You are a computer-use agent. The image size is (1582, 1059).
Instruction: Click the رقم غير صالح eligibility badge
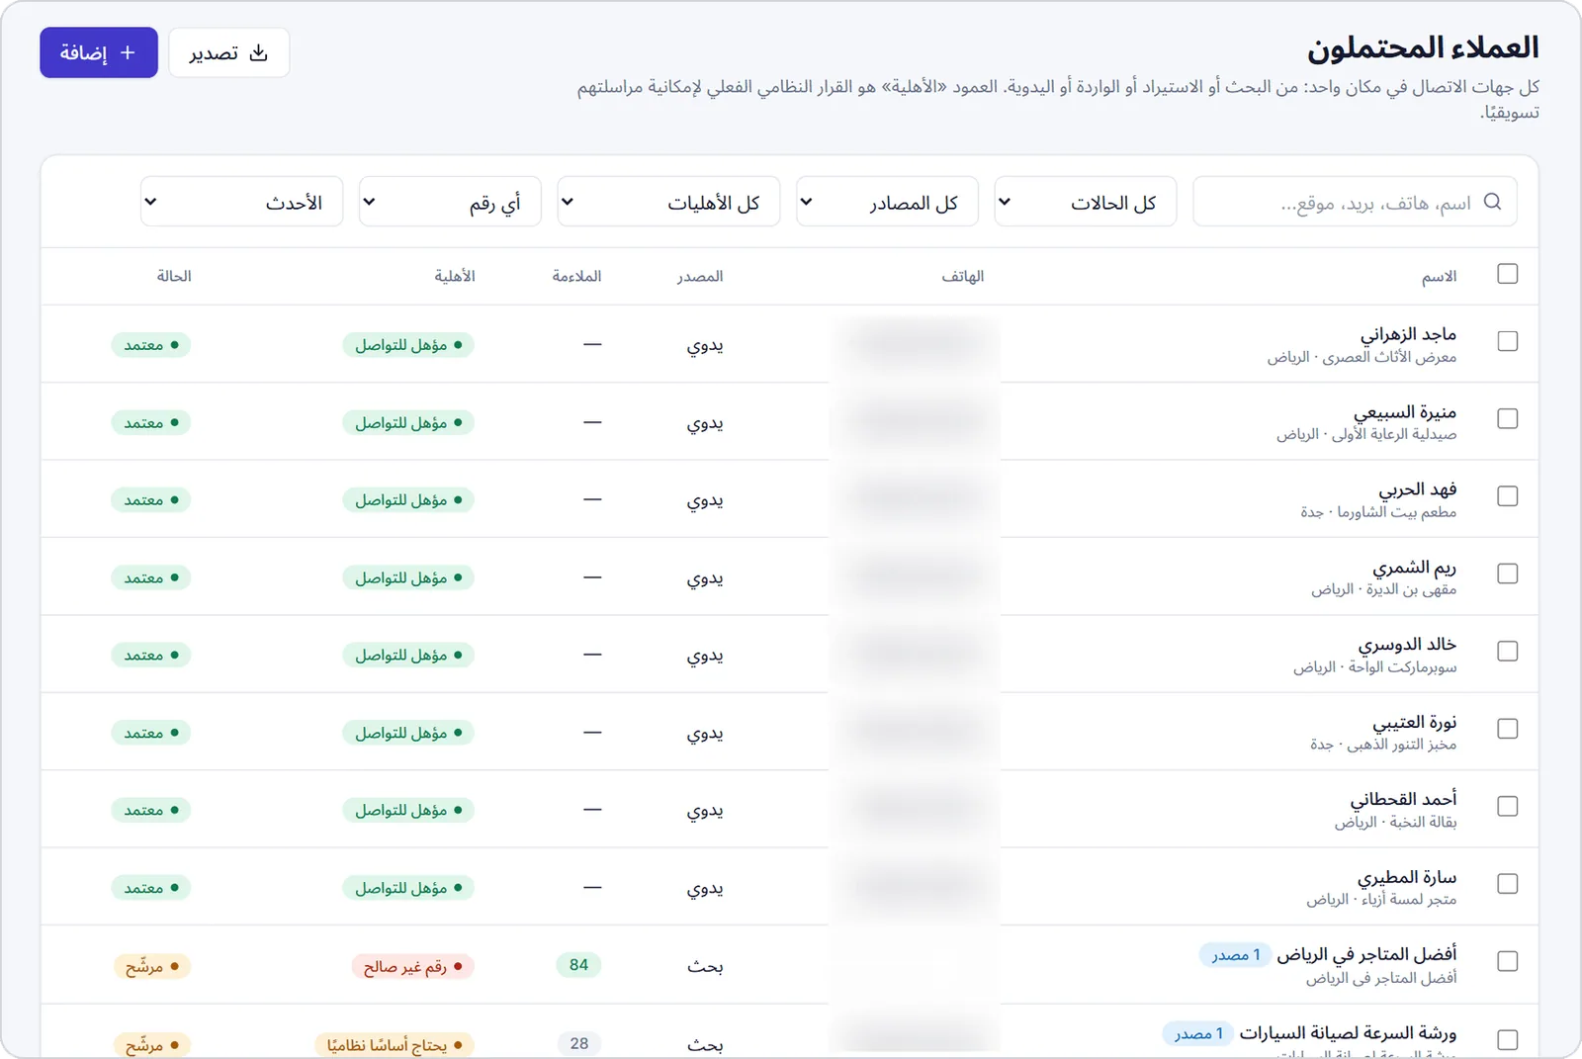[412, 966]
